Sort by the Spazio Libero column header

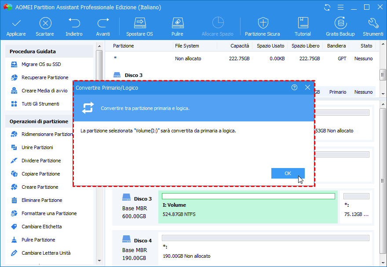[x=306, y=46]
